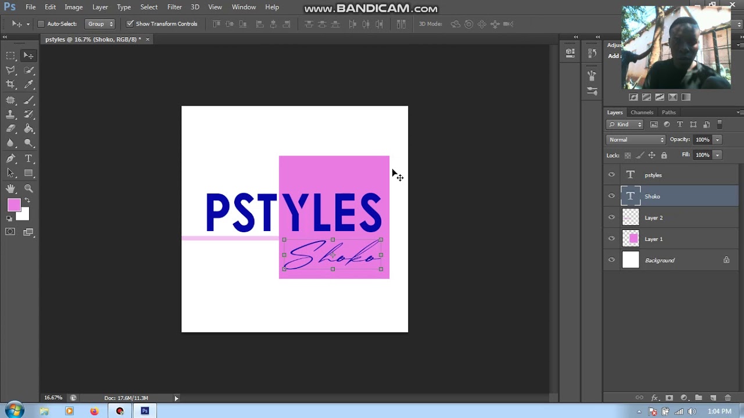This screenshot has width=744, height=418.
Task: Toggle lock transparent pixels
Action: 628,155
